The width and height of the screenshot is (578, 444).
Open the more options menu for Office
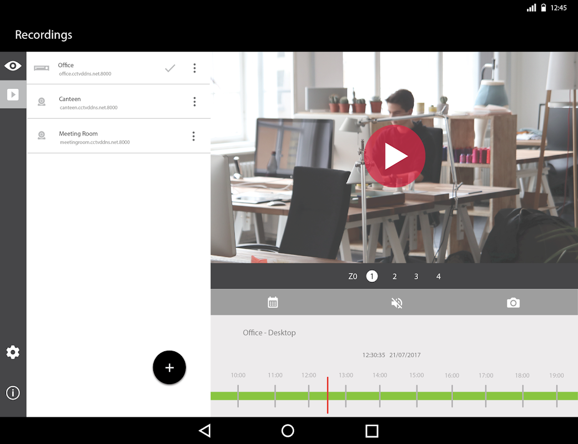coord(195,68)
